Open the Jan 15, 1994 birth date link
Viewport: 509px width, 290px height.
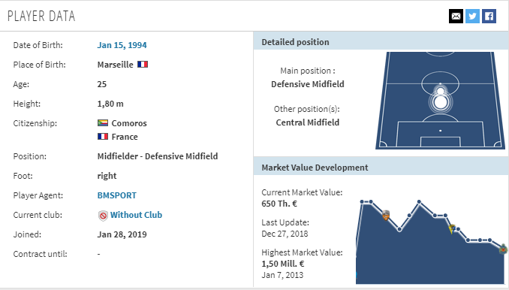point(122,45)
